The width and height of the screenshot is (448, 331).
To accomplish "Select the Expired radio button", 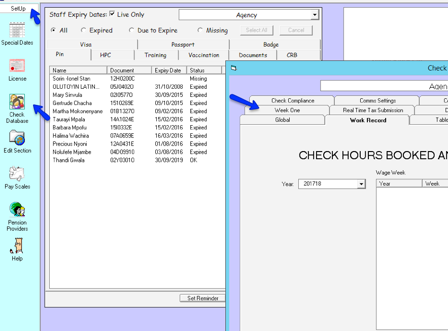I will 84,30.
